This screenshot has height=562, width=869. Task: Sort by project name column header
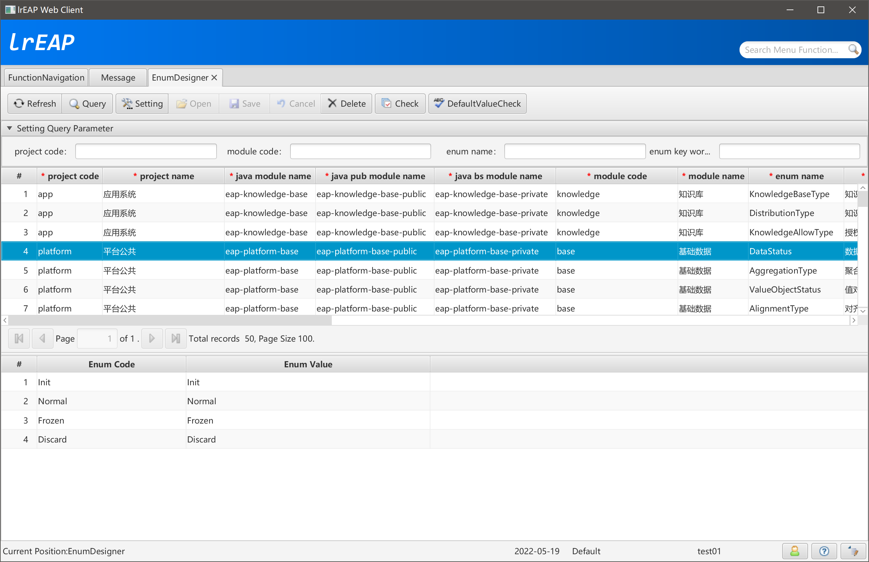(163, 176)
